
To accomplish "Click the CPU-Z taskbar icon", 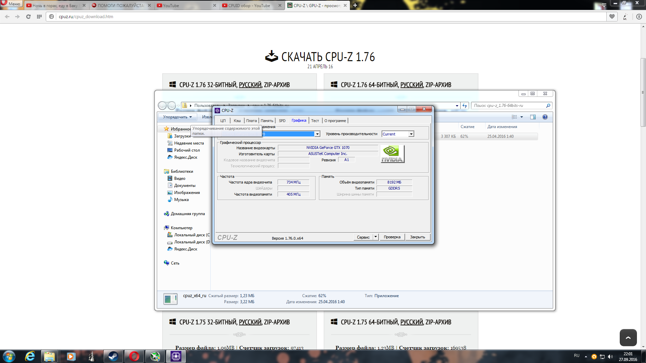I will [x=176, y=356].
